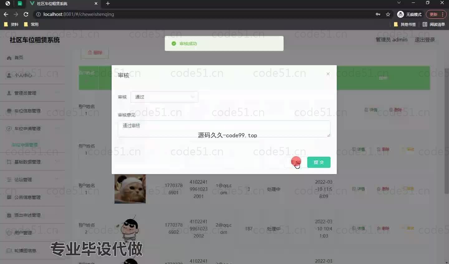
Task: Go forward in the browser
Action: click(x=16, y=14)
